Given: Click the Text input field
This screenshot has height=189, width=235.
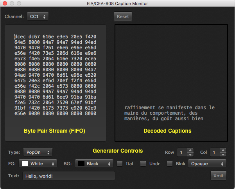Looking at the screenshot, I should [x=68, y=176].
